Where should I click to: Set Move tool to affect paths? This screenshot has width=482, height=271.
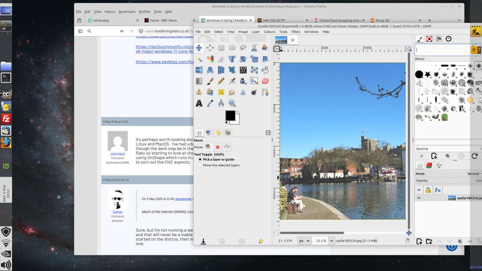tap(227, 147)
